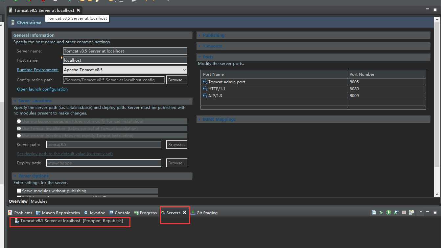The height and width of the screenshot is (248, 441).
Task: Close the Servers view tab
Action: 185,213
